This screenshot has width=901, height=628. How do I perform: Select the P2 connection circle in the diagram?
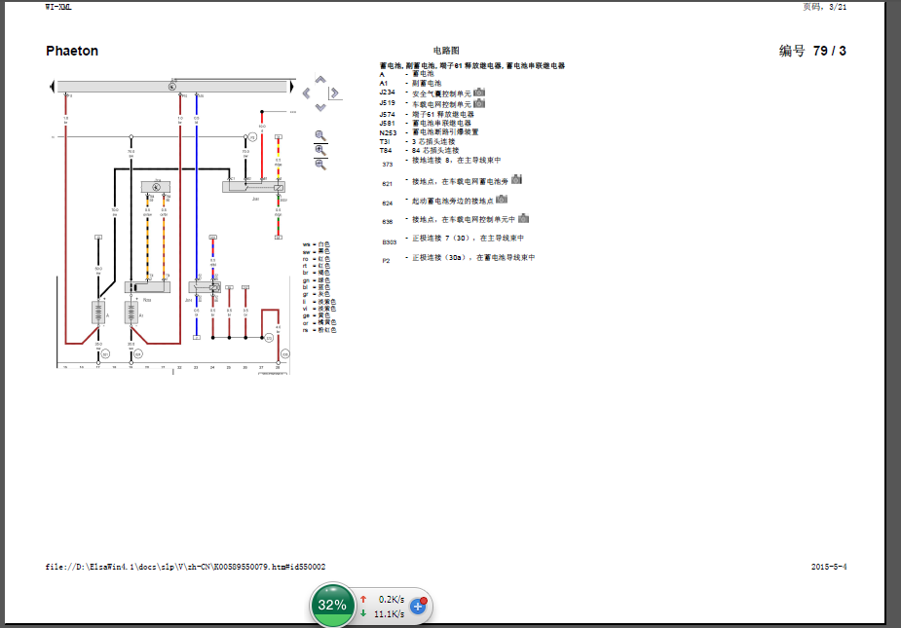click(x=252, y=137)
